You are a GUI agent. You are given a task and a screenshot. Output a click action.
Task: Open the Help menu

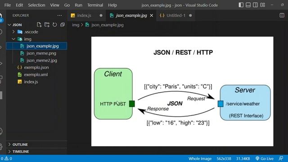[x=112, y=5]
